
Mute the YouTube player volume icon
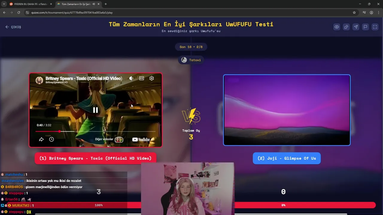click(x=131, y=78)
